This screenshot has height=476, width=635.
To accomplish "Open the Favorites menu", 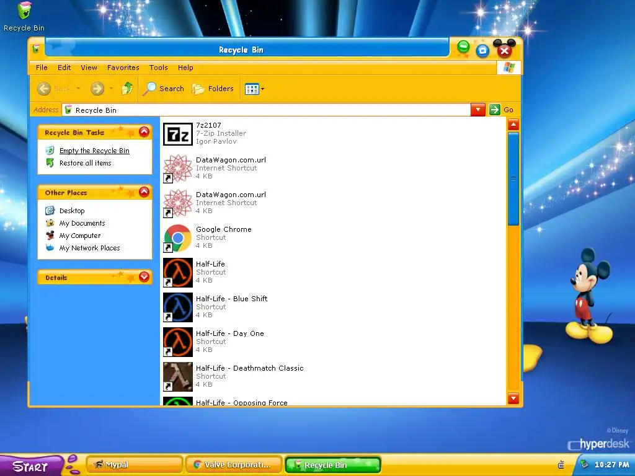I will click(x=123, y=68).
